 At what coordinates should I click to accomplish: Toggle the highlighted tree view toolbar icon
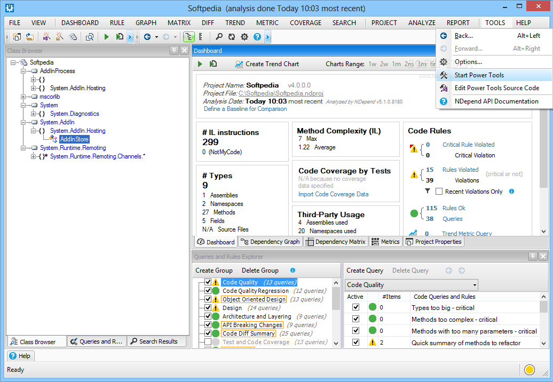[x=189, y=37]
